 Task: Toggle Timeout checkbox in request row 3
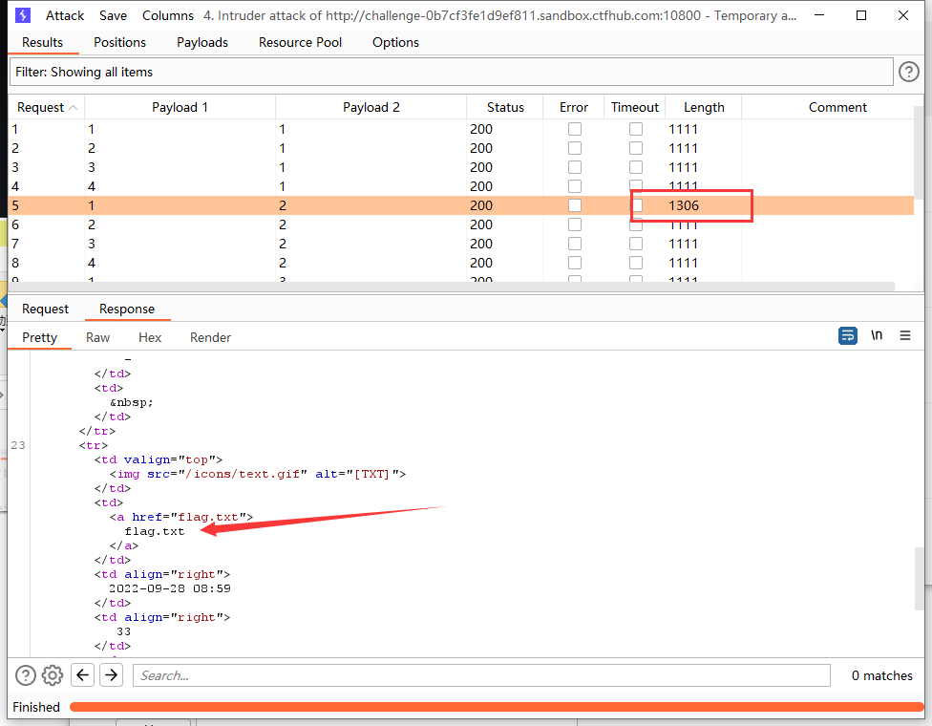point(636,167)
